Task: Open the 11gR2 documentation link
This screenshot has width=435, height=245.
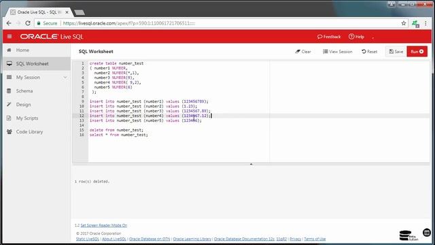Action: 281,239
